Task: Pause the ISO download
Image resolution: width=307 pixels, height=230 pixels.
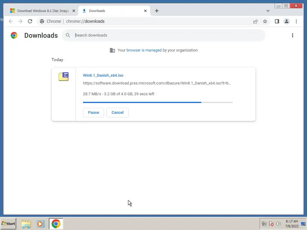Action: (x=94, y=113)
